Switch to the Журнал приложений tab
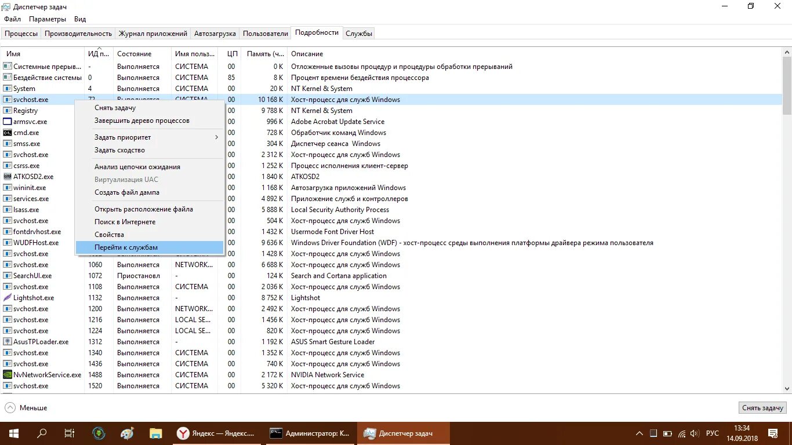The width and height of the screenshot is (792, 445). [153, 34]
